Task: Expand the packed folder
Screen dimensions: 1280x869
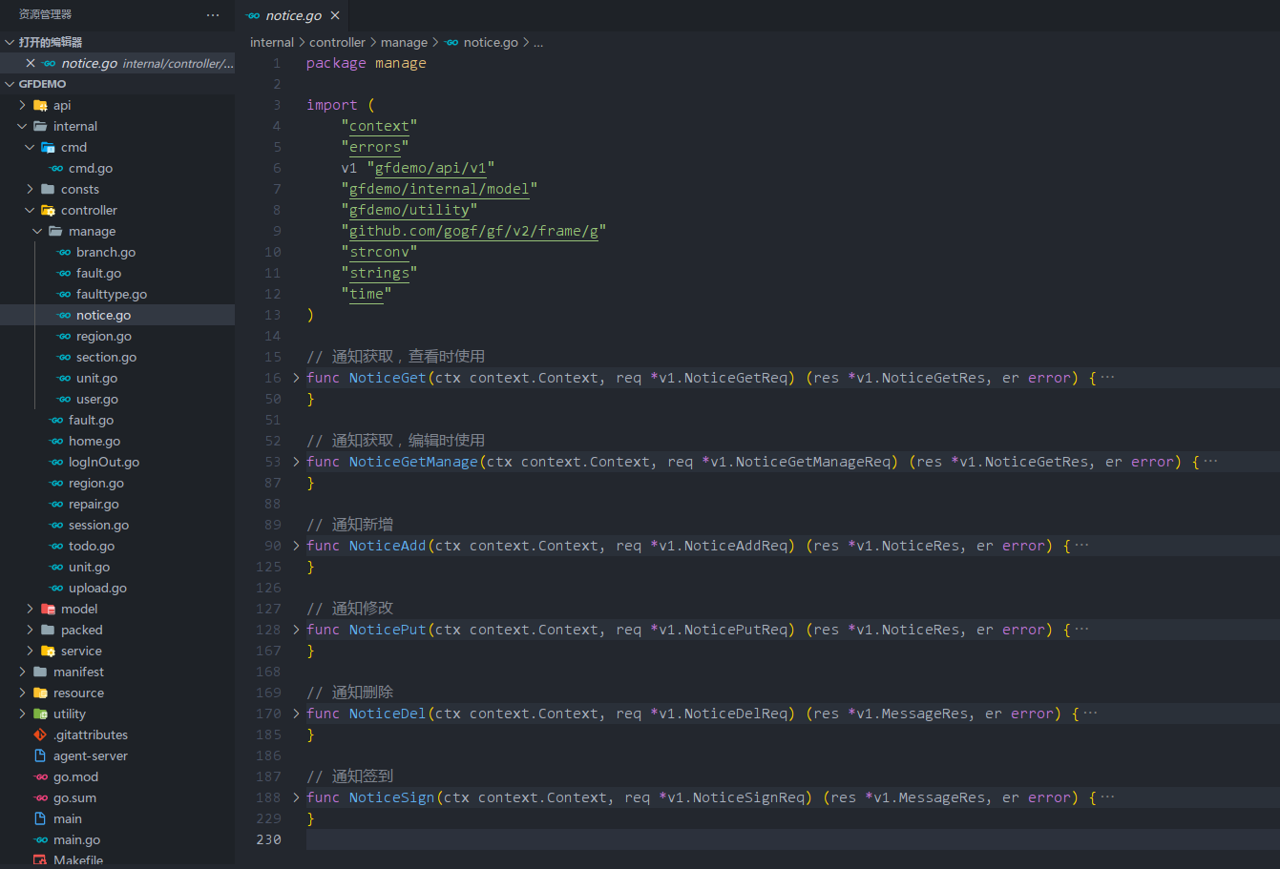Action: tap(31, 630)
